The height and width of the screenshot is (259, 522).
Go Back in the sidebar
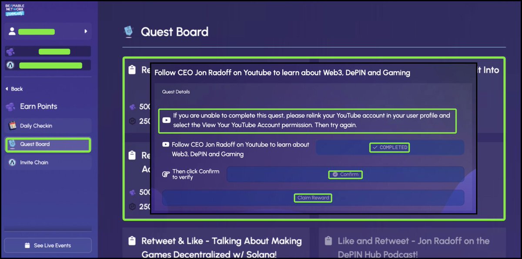14,89
